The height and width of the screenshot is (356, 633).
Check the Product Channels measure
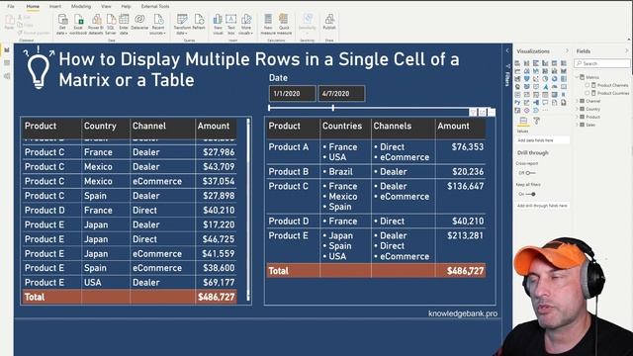point(588,85)
